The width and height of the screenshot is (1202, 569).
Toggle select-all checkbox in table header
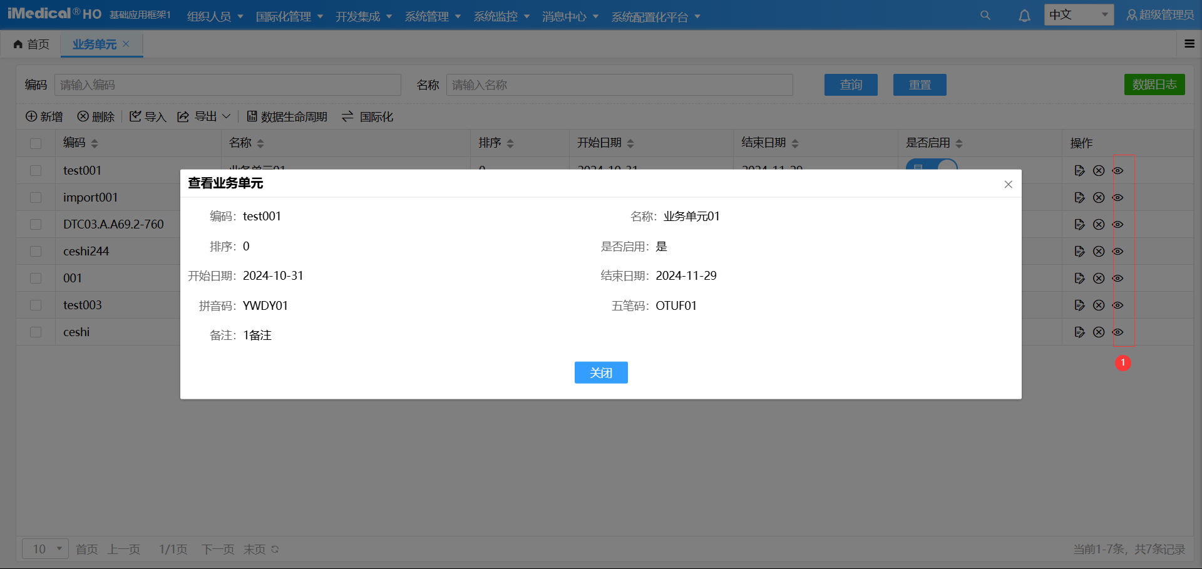pyautogui.click(x=36, y=143)
